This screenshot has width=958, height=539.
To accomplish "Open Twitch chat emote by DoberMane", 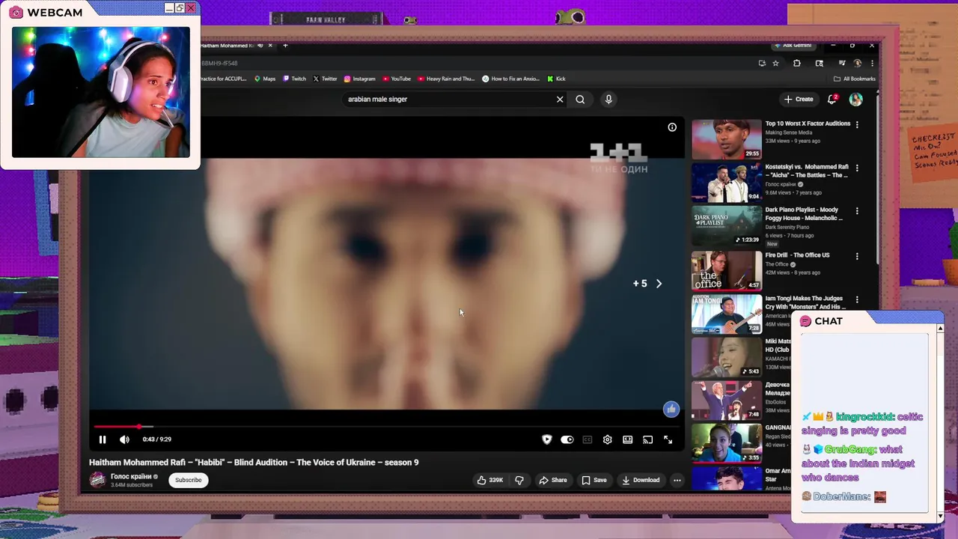I will (879, 496).
